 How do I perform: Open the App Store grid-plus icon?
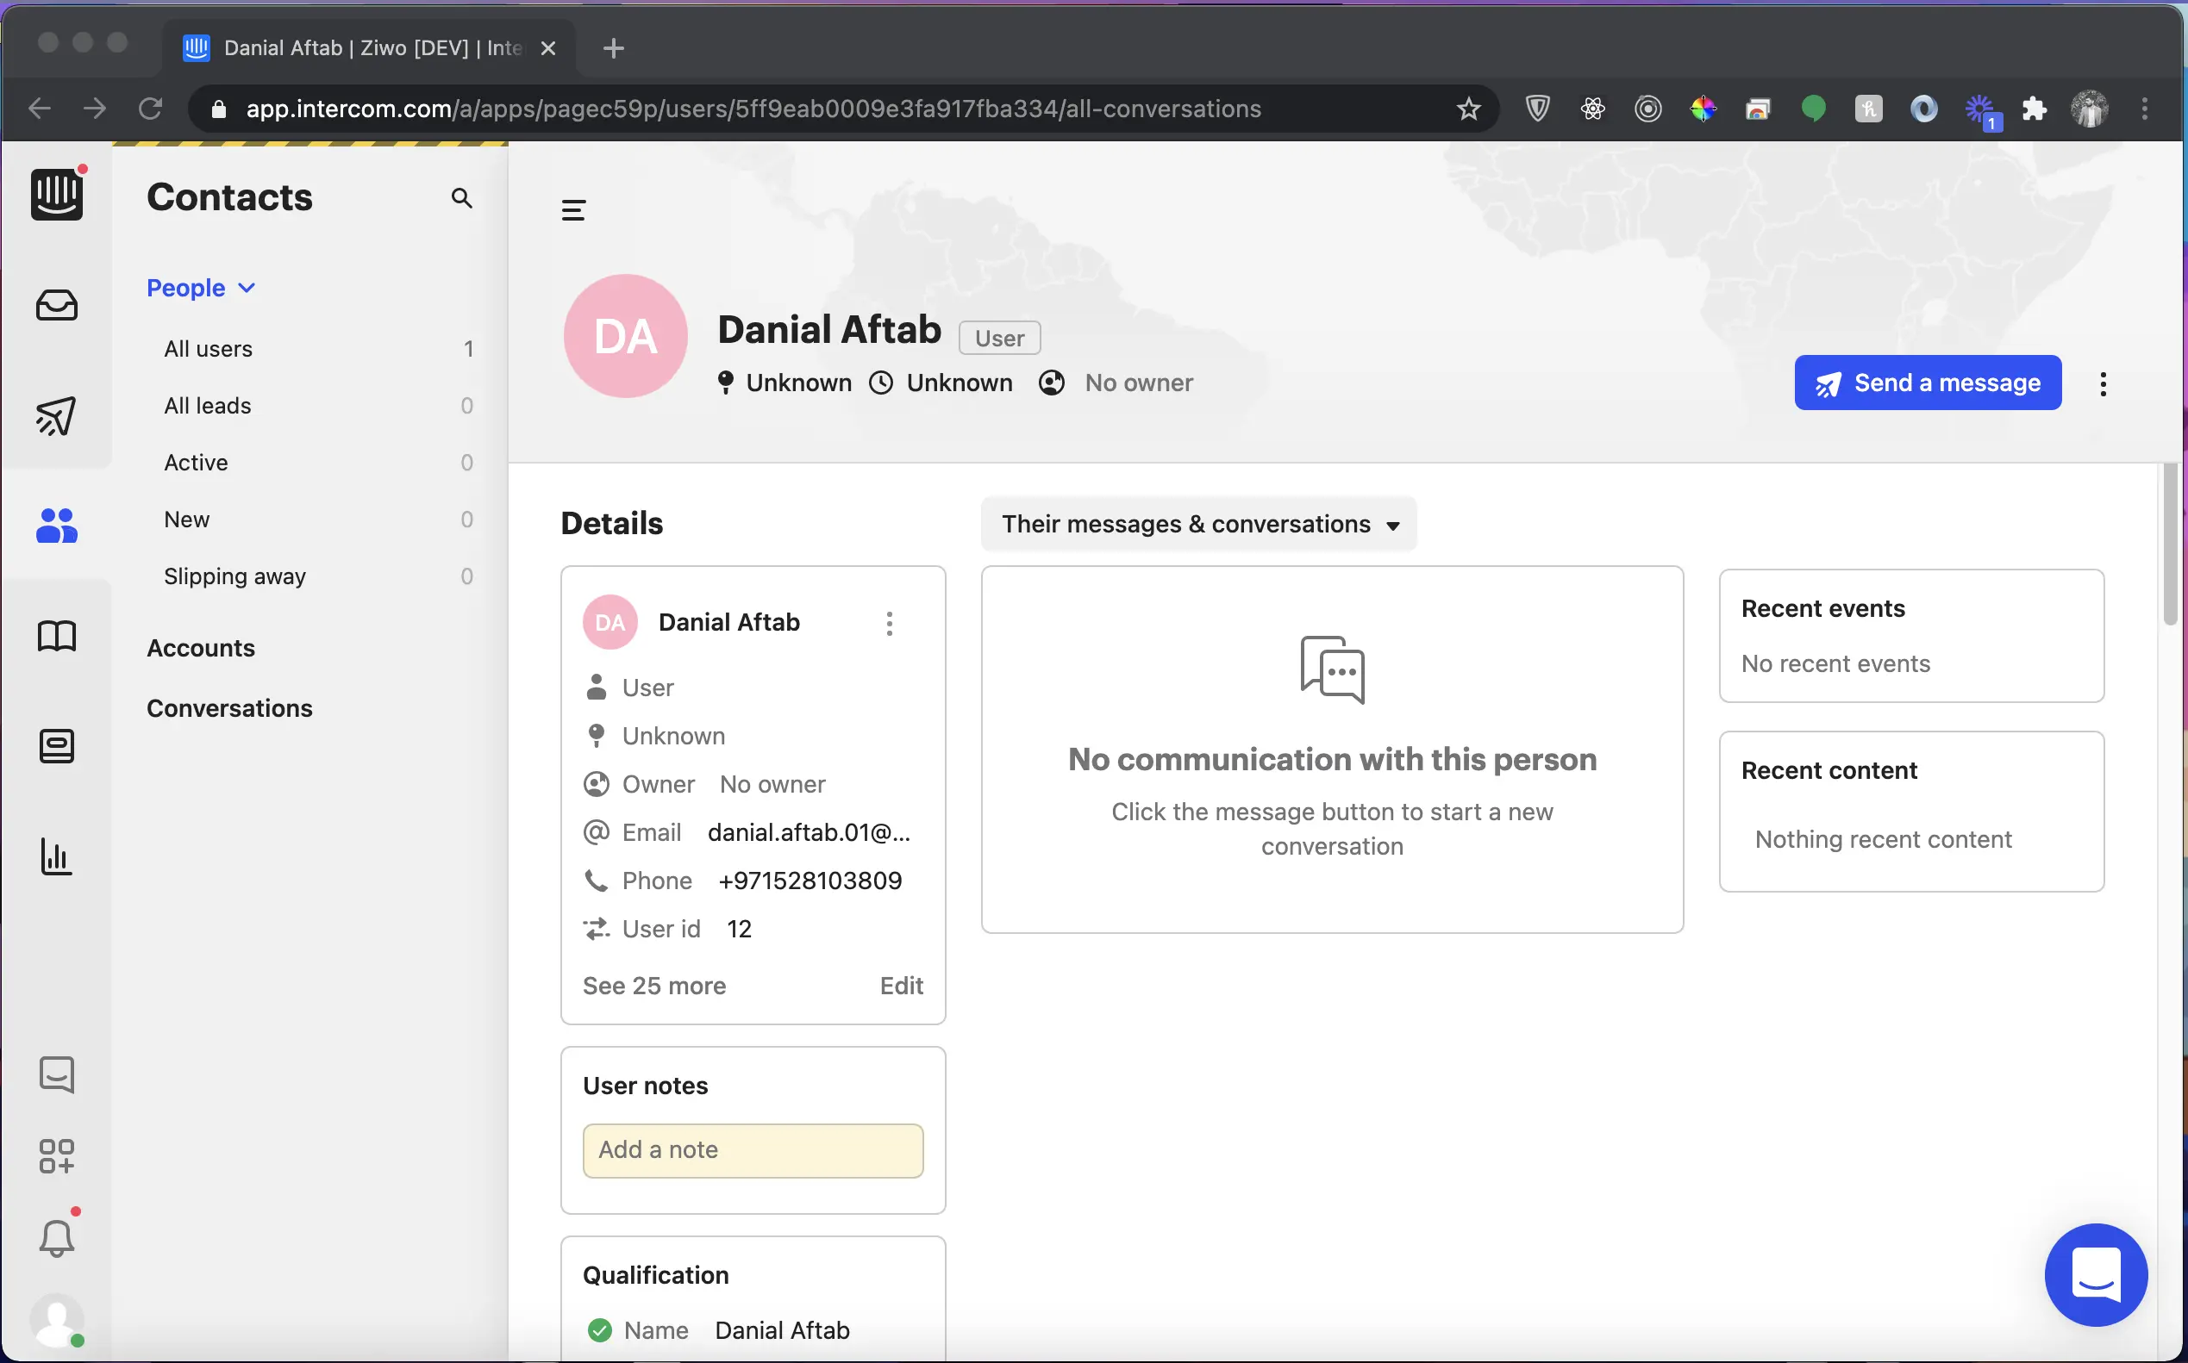(x=57, y=1156)
